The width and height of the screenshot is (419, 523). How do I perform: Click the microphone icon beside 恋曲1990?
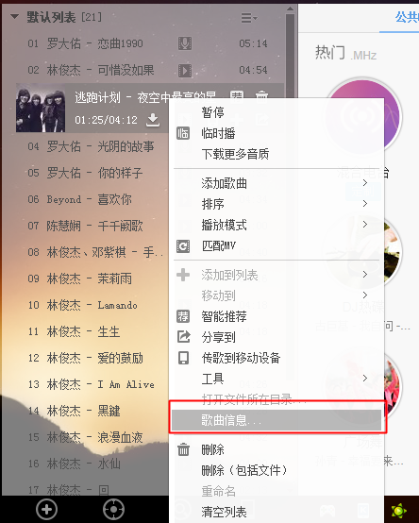(x=184, y=43)
